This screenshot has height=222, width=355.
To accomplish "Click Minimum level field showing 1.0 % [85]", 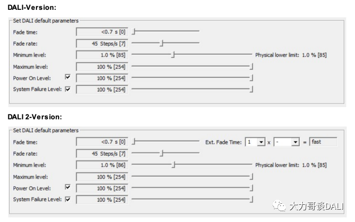I will pyautogui.click(x=102, y=55).
